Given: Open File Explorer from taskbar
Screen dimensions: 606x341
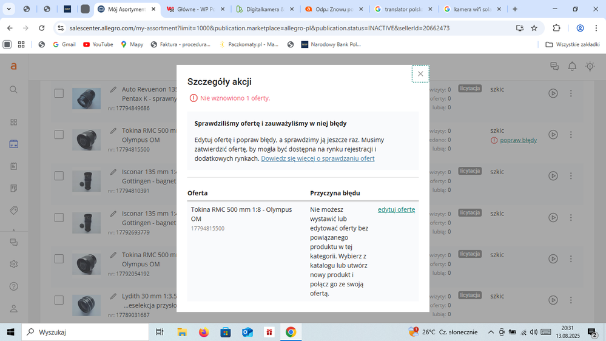Looking at the screenshot, I should 181,332.
